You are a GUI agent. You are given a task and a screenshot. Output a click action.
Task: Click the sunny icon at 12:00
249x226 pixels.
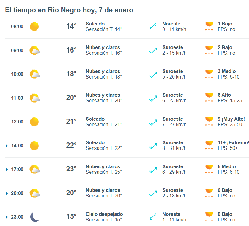[x=34, y=122]
